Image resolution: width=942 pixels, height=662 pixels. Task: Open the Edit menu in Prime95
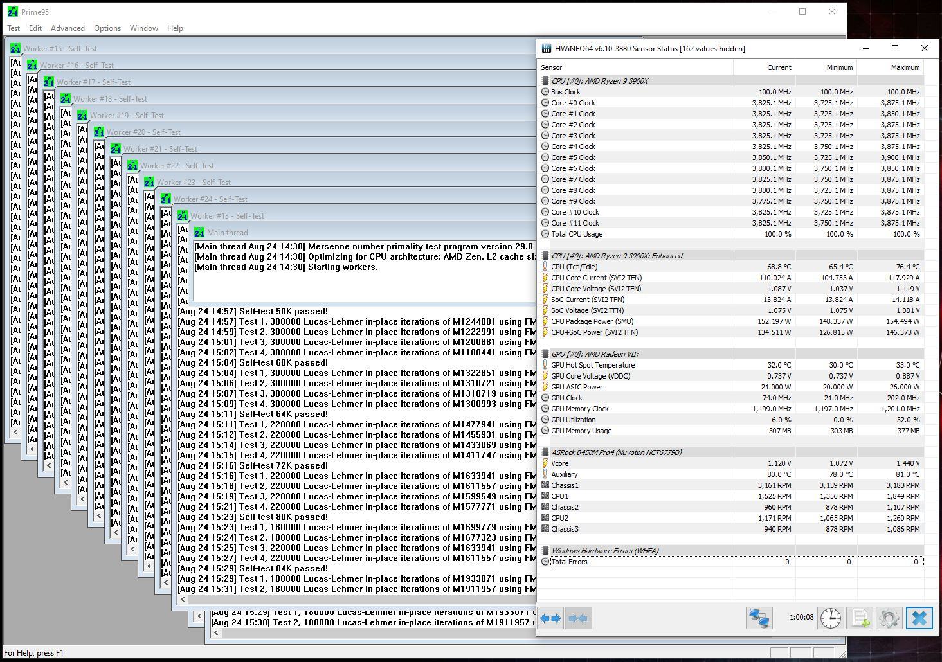(35, 28)
